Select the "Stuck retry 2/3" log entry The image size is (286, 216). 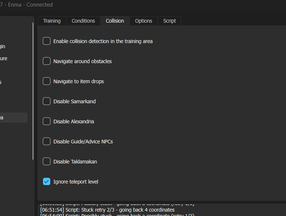coord(107,210)
